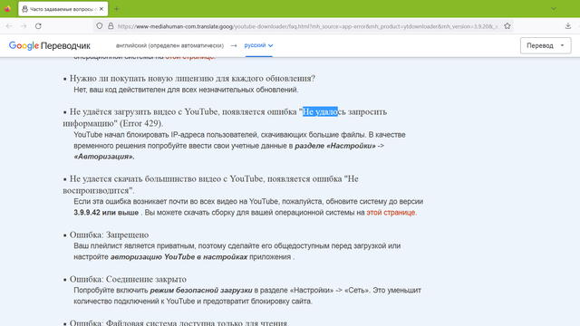Click the Google Переводчик logo
Image resolution: width=580 pixels, height=326 pixels.
click(x=50, y=46)
